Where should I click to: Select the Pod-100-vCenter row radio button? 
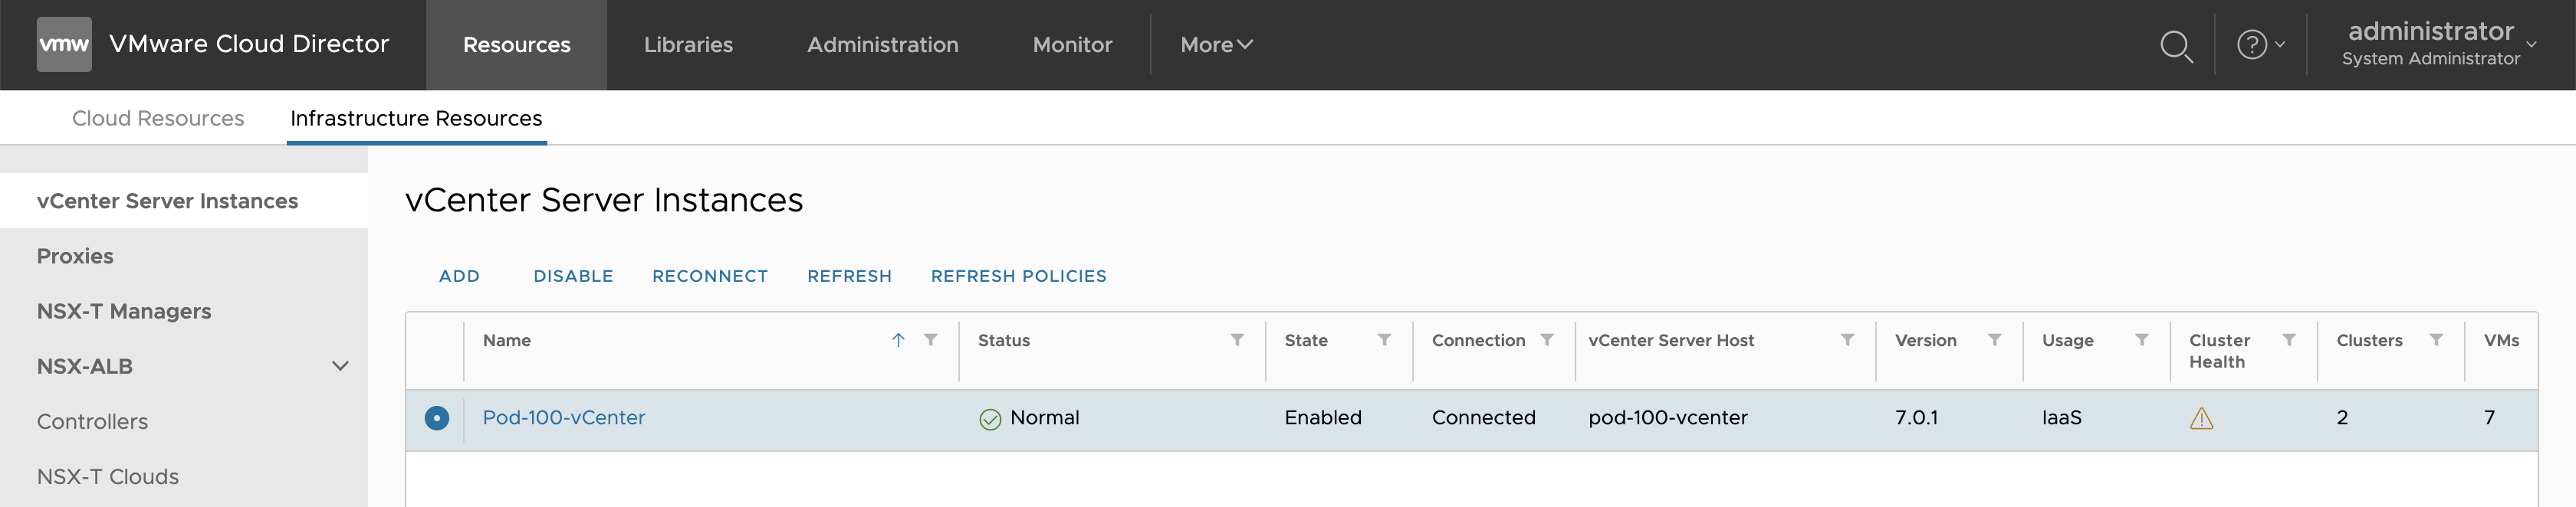(437, 418)
